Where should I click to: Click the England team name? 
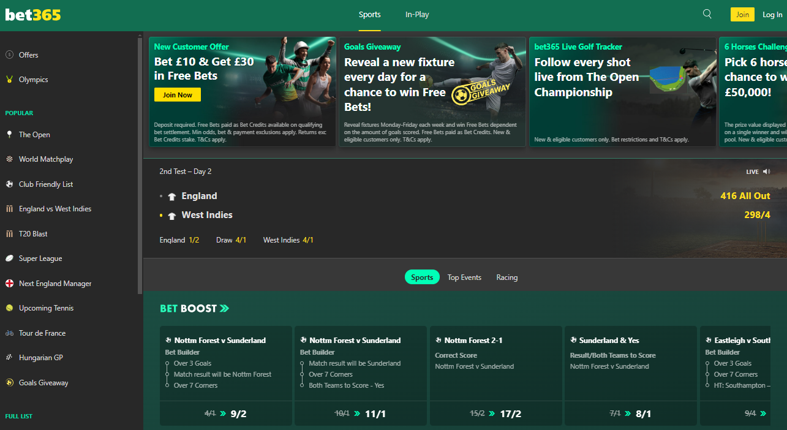[199, 196]
